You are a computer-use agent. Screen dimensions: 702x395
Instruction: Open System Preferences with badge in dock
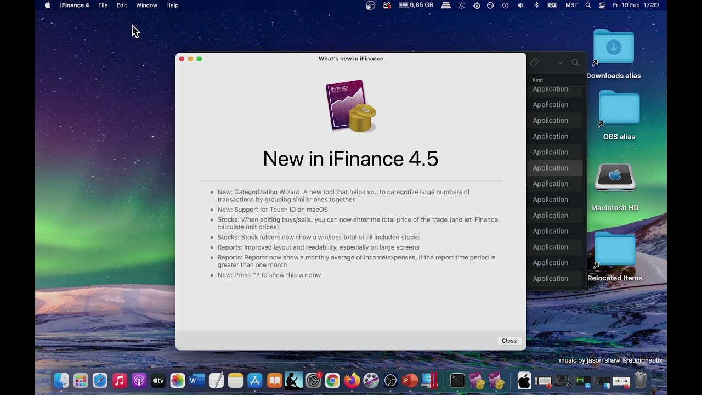click(313, 380)
